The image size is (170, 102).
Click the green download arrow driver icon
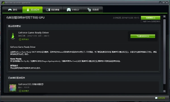pos(13,36)
